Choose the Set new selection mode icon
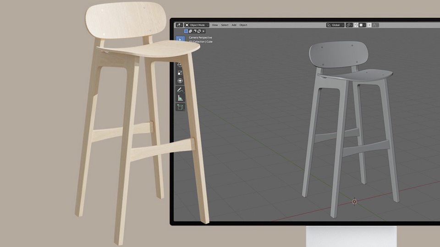 tap(186, 31)
